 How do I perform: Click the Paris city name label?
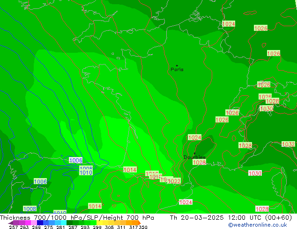pos(177,69)
